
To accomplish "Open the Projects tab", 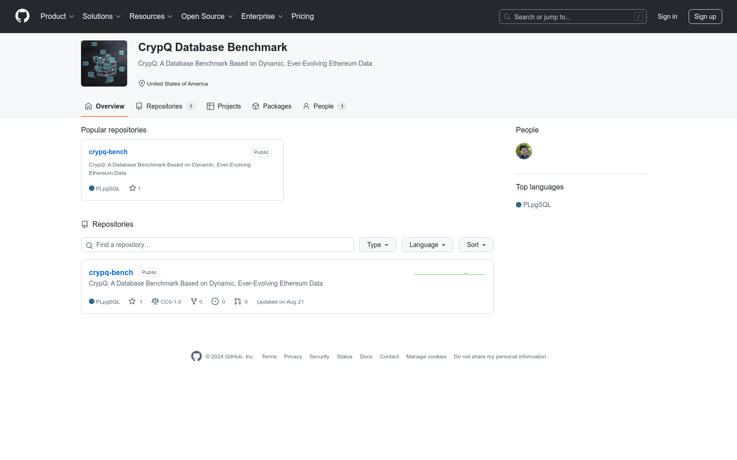I will [x=224, y=106].
